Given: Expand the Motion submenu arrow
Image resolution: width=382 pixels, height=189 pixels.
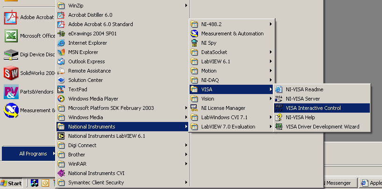Looking at the screenshot, I should 271,71.
